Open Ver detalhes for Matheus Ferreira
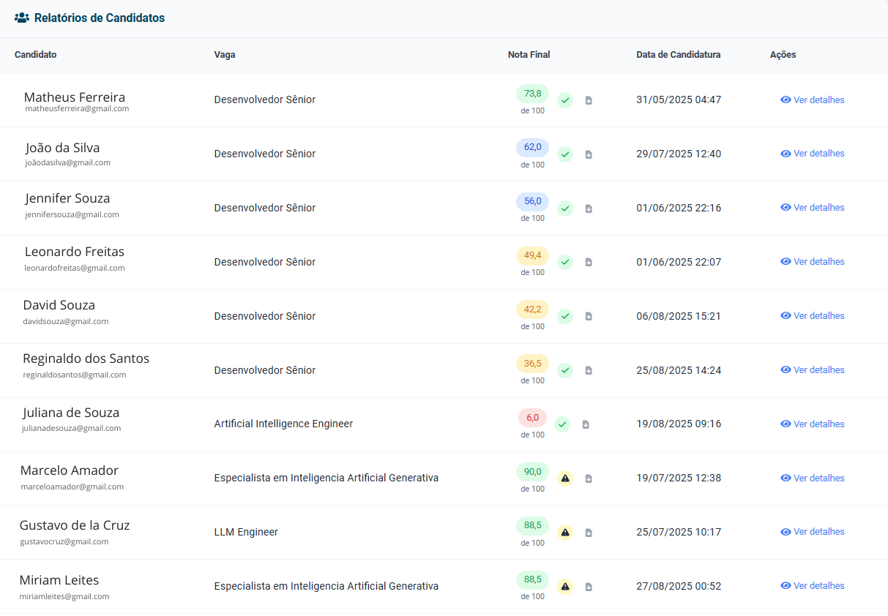The image size is (888, 616). pyautogui.click(x=813, y=100)
